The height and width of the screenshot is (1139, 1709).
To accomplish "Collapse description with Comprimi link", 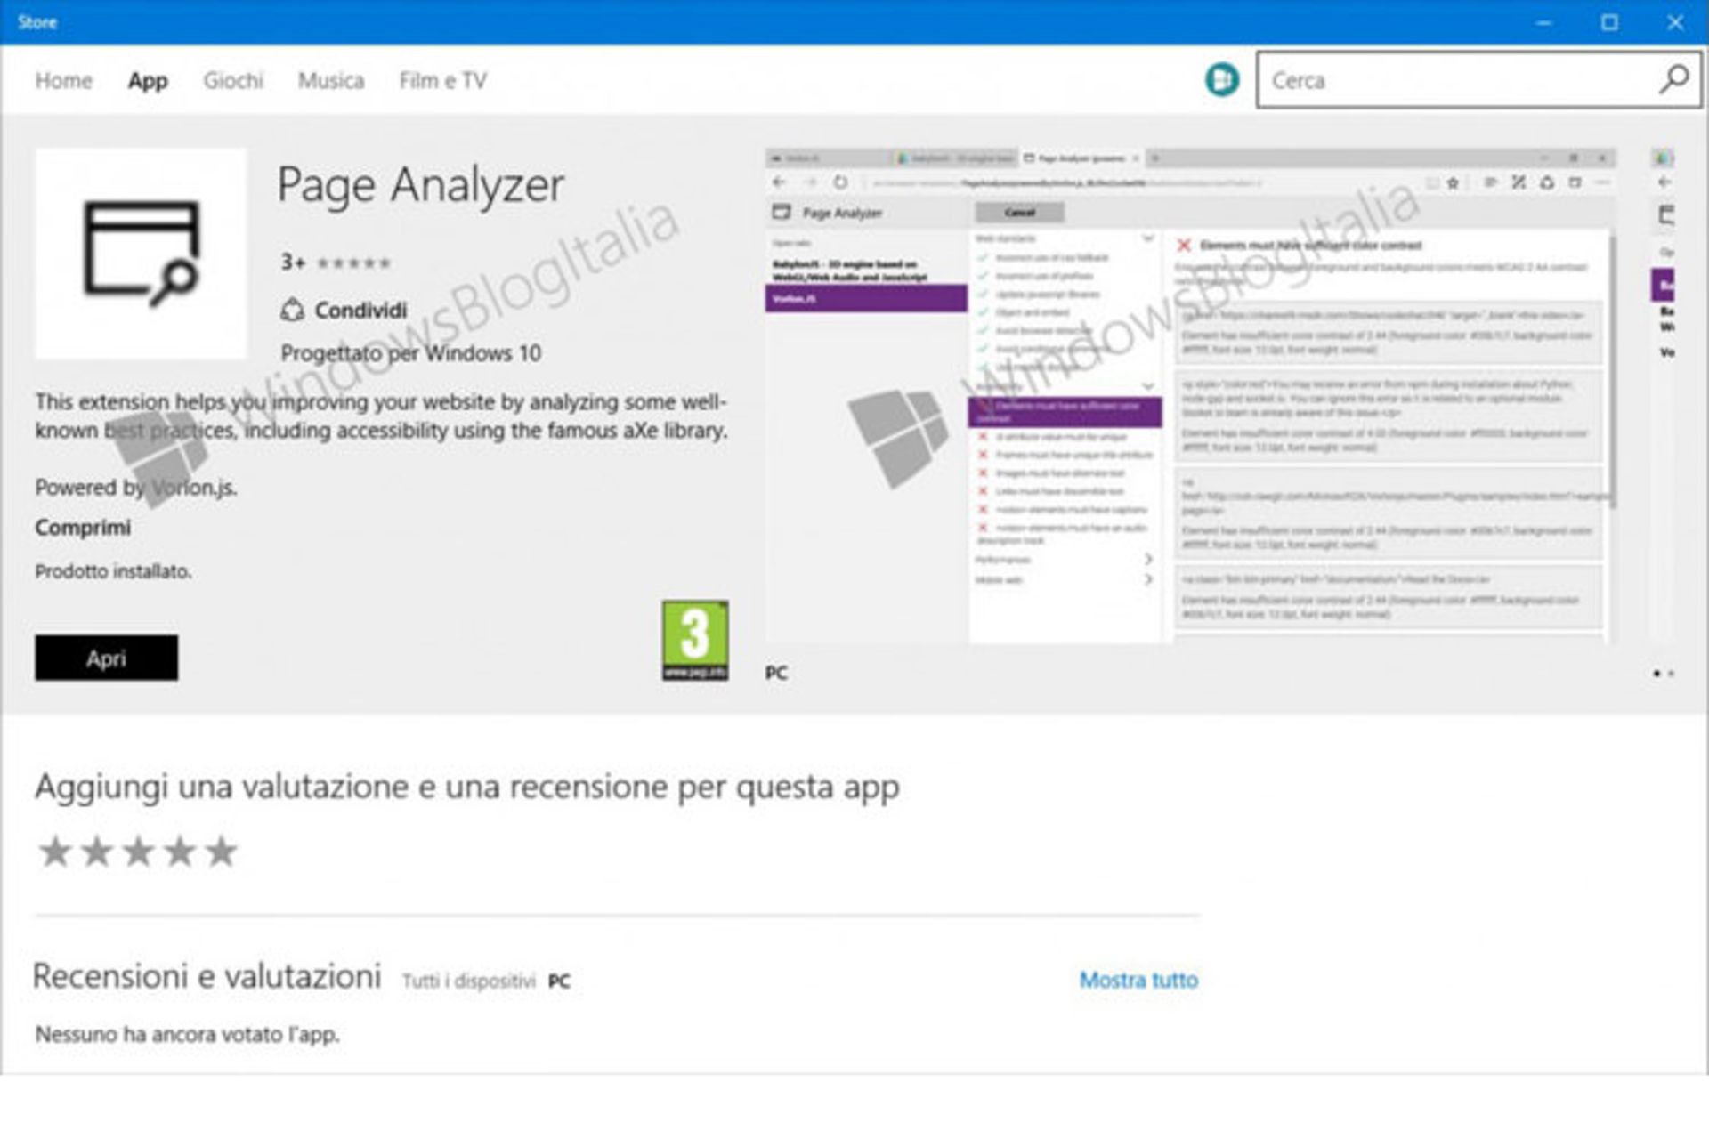I will [83, 528].
